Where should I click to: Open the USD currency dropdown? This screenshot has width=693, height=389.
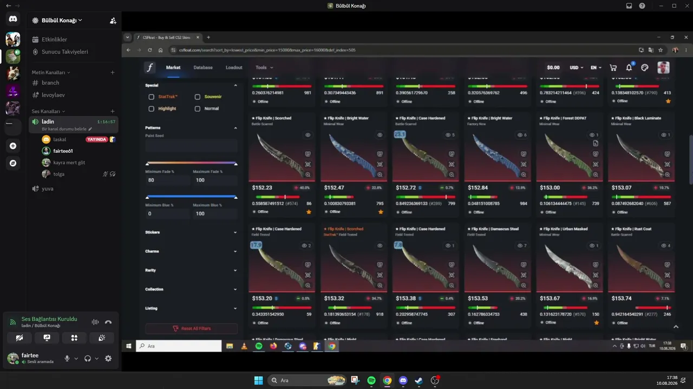coord(577,68)
